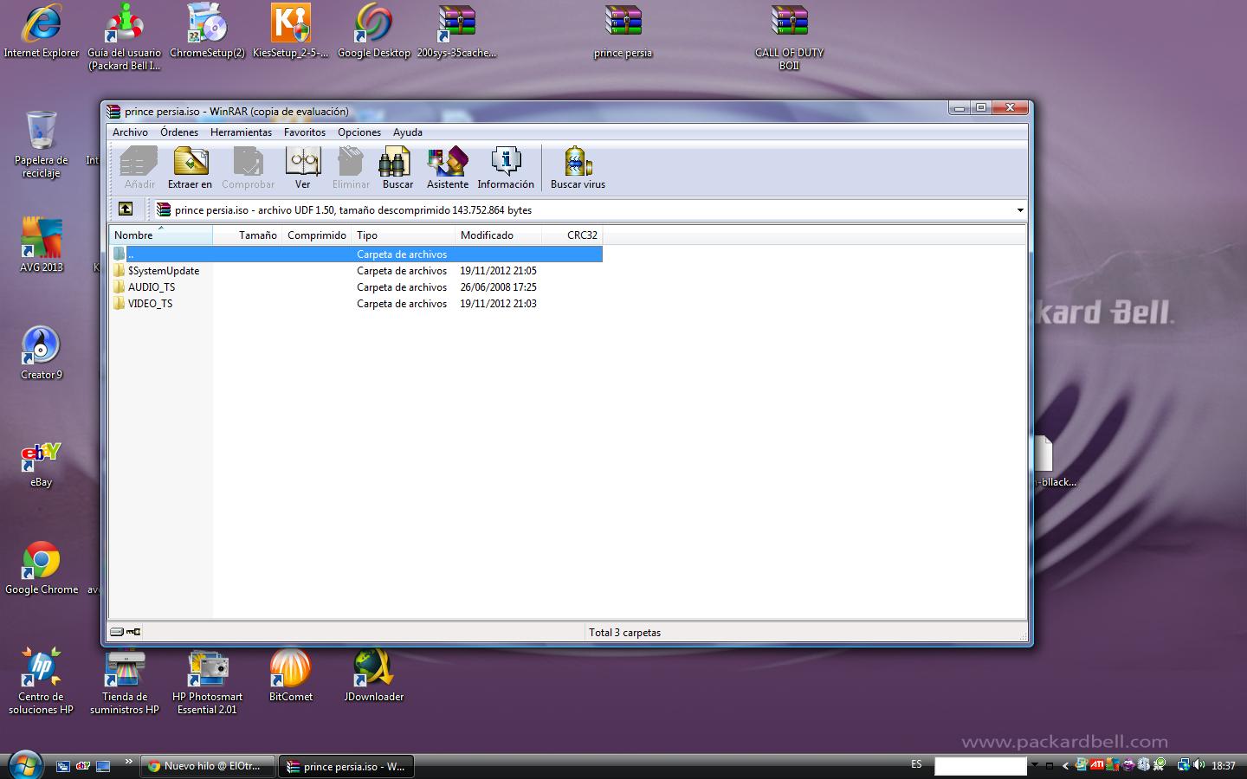1247x779 pixels.
Task: Open the volume control in system tray
Action: coord(1199,765)
